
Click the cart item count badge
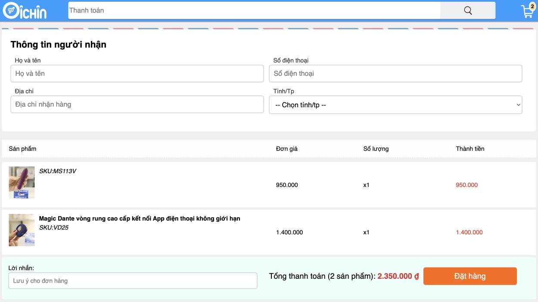532,6
